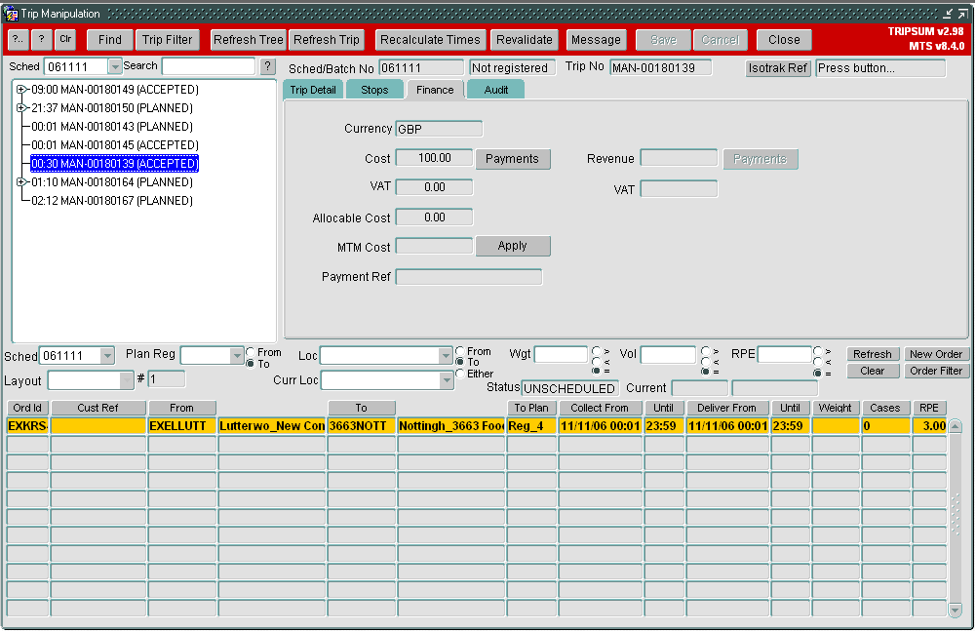Click Recalculate Times
Image resolution: width=976 pixels, height=632 pixels.
pyautogui.click(x=430, y=40)
